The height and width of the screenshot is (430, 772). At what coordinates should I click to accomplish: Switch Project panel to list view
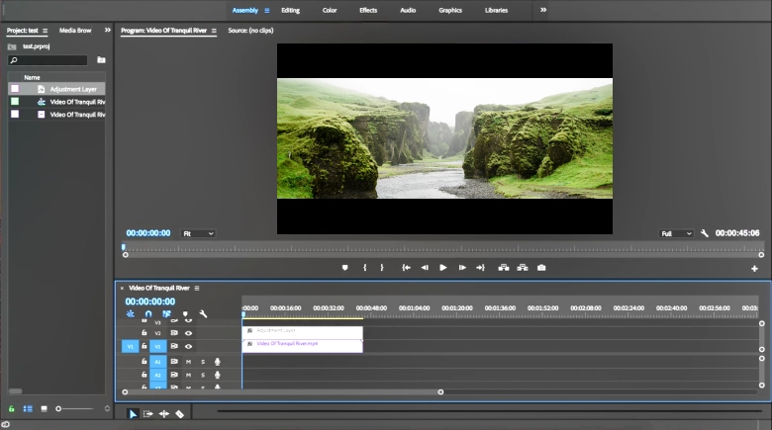coord(28,409)
